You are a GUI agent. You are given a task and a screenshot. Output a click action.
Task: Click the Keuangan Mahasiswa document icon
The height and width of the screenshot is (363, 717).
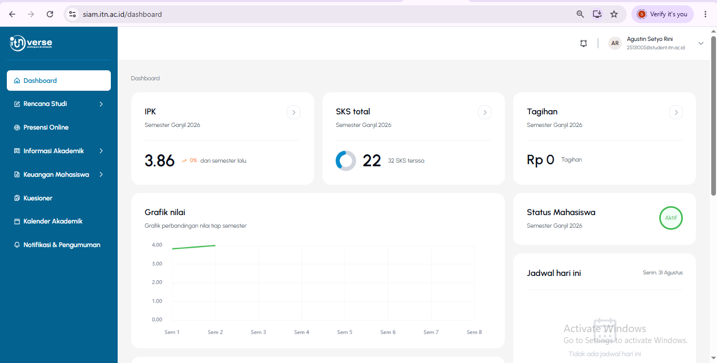pos(17,175)
